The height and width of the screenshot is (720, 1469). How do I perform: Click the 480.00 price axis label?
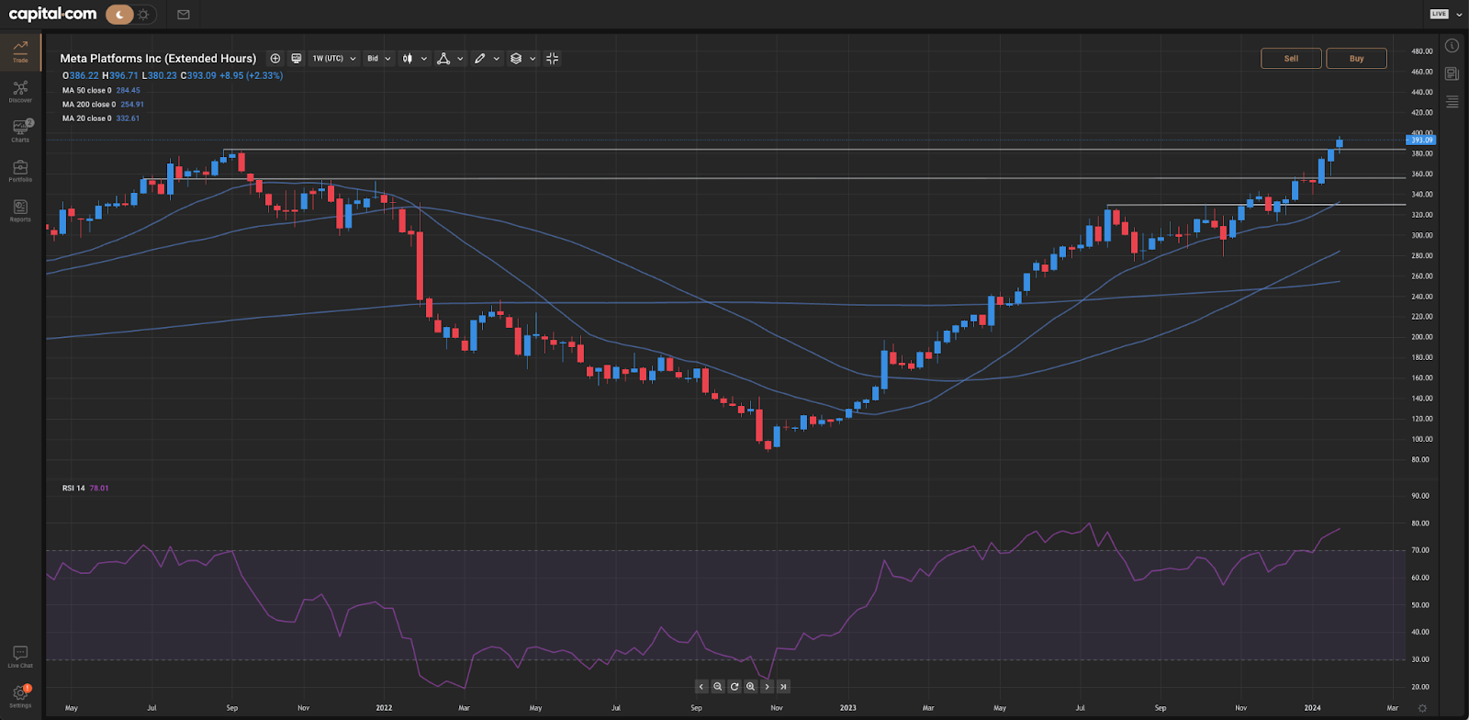[1421, 51]
